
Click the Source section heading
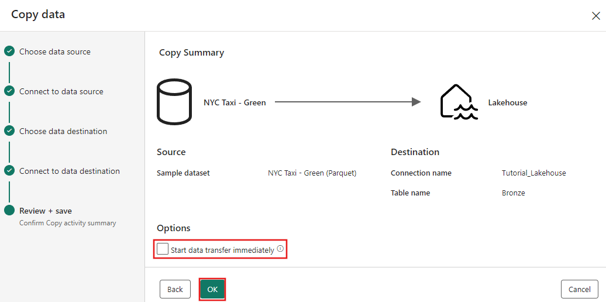tap(171, 152)
